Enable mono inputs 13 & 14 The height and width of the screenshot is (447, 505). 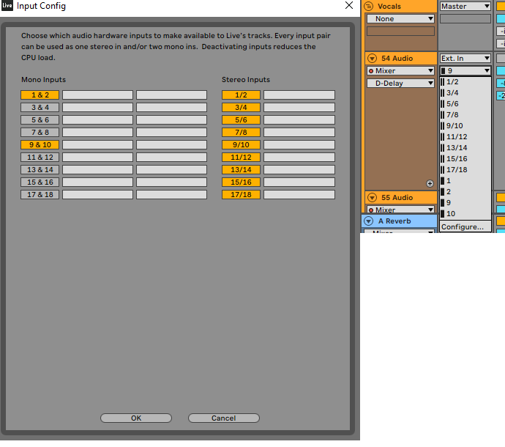tap(40, 170)
